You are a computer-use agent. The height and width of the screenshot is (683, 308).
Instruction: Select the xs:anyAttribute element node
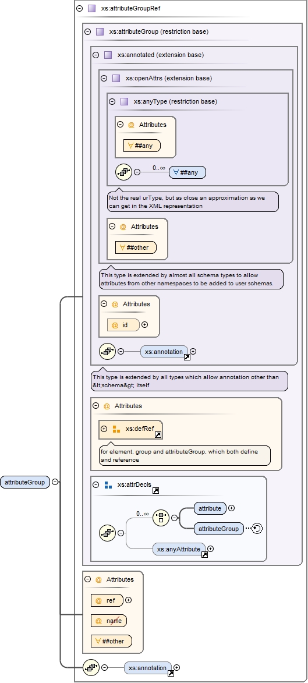pyautogui.click(x=179, y=549)
